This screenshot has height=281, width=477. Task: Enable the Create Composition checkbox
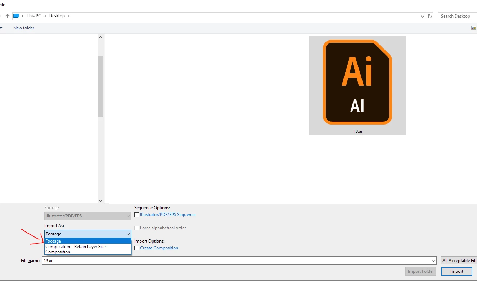tap(137, 248)
